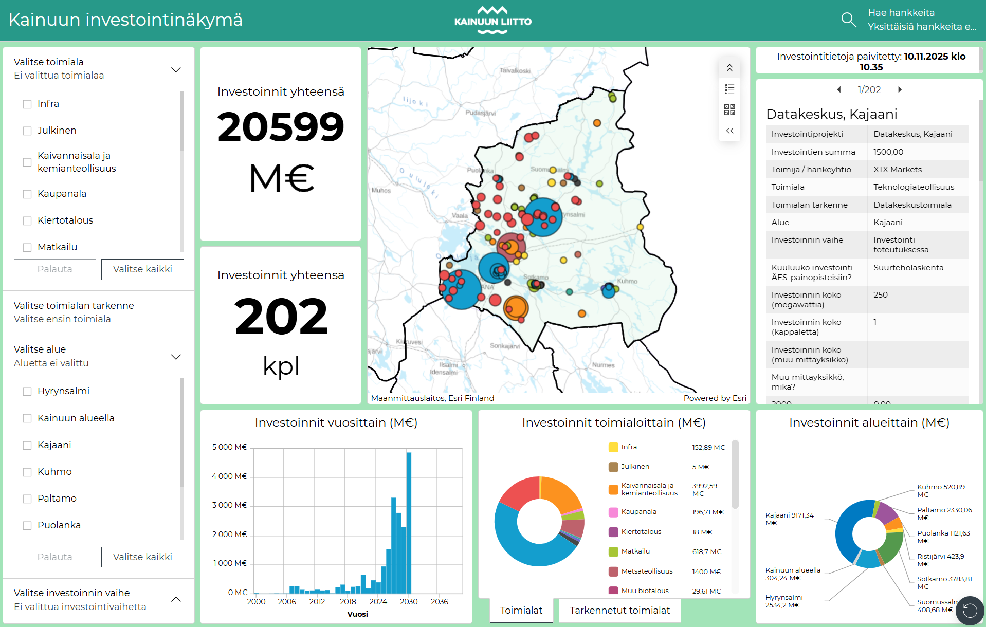Click the orange Kaivannaisala legend swatch
Screen dimensions: 986x627
pyautogui.click(x=613, y=489)
